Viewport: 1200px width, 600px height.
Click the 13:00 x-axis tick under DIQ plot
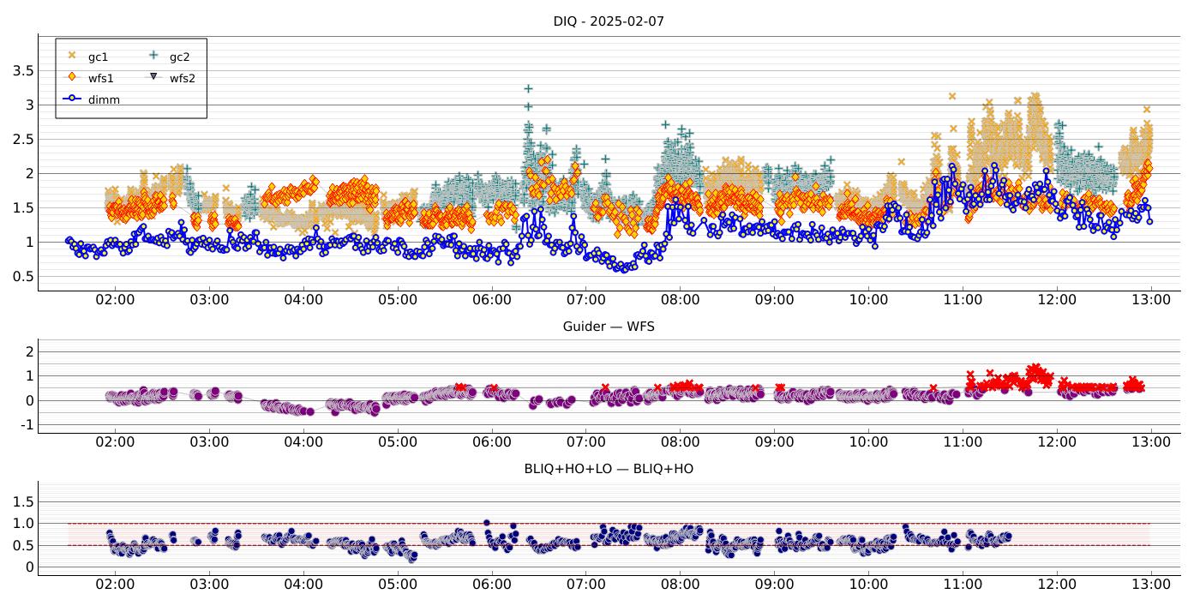tap(1151, 300)
